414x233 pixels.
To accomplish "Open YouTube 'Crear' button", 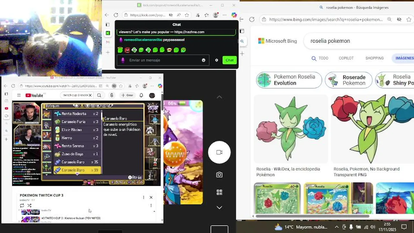I will tap(127, 95).
